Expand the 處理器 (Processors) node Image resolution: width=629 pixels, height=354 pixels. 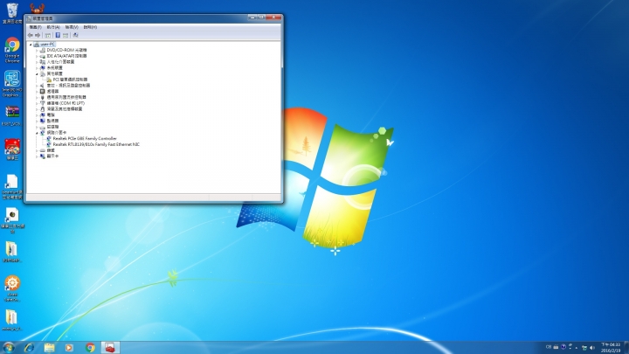tap(37, 92)
